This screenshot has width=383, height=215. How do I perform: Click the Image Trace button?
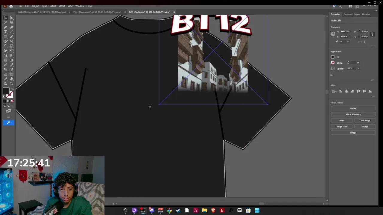tap(342, 127)
